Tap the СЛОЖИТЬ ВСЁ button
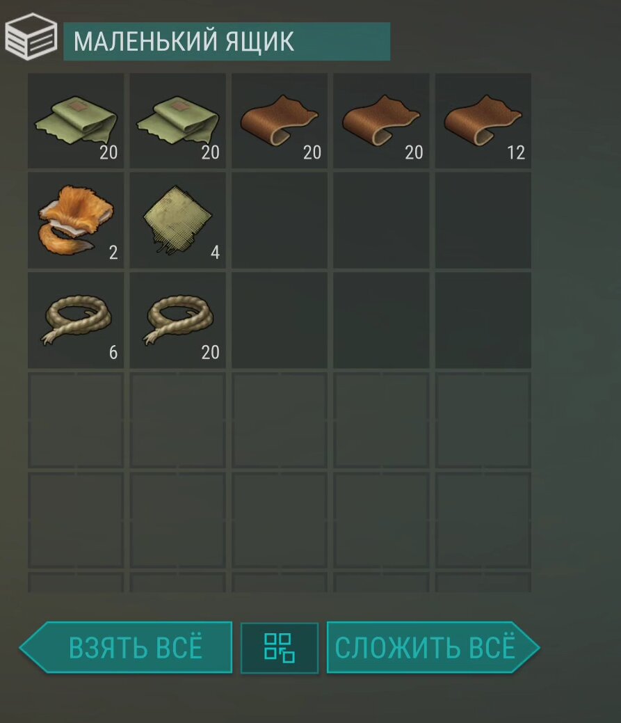Viewport: 621px width, 723px height. [x=433, y=647]
